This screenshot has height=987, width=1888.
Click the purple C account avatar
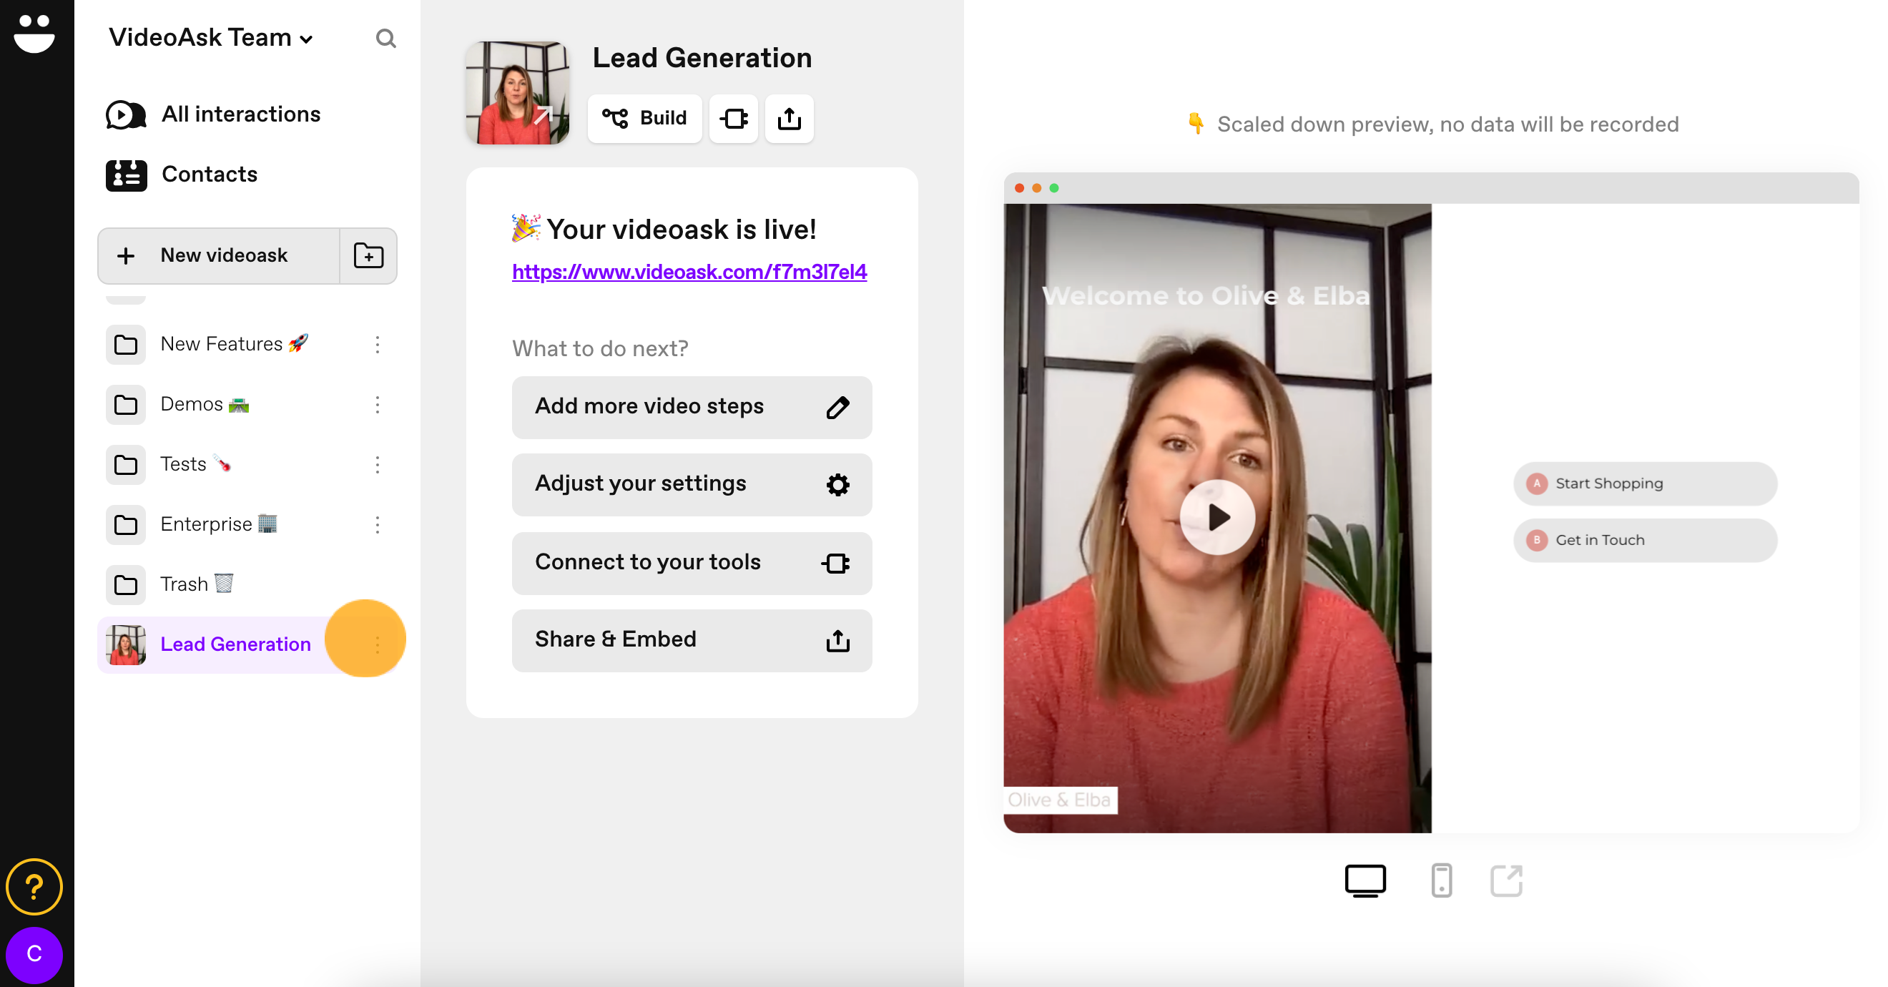coord(34,954)
